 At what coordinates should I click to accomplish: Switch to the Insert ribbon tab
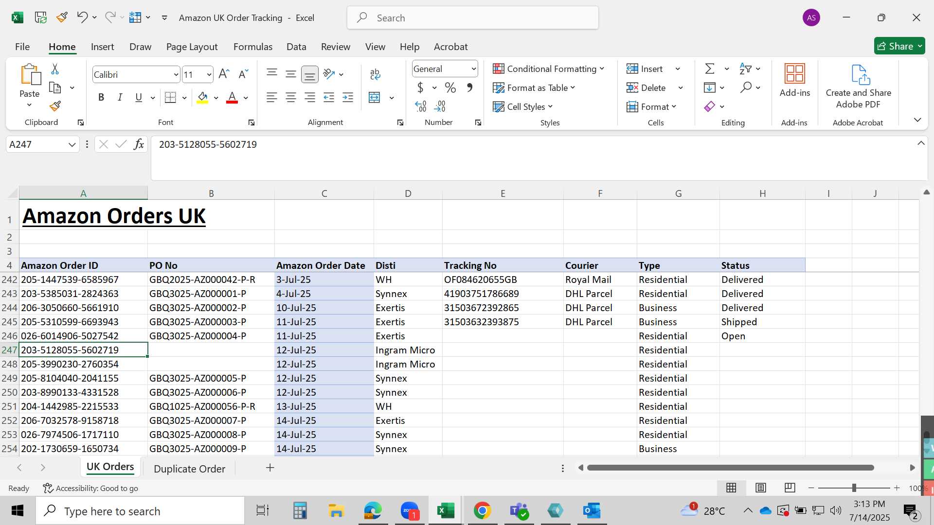tap(102, 47)
